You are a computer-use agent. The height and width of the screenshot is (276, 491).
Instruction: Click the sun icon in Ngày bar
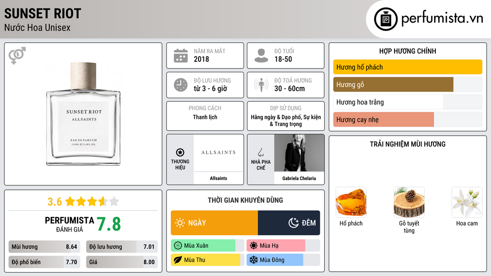tap(180, 223)
